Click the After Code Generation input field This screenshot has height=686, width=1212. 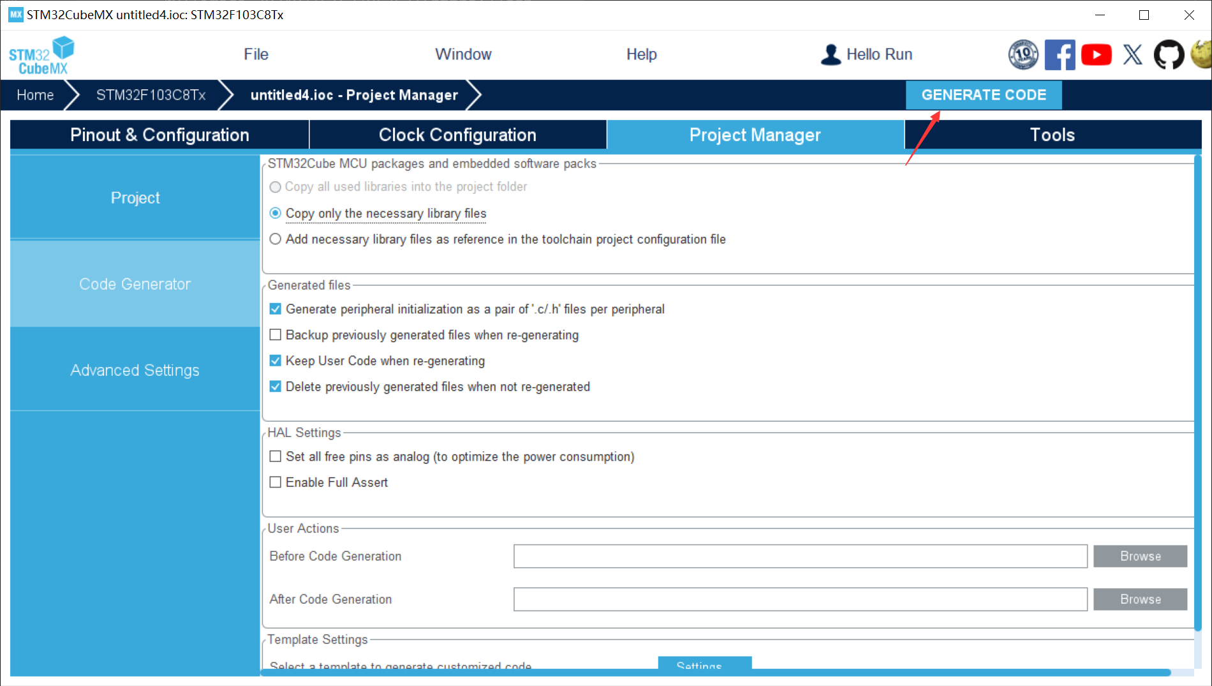point(801,599)
